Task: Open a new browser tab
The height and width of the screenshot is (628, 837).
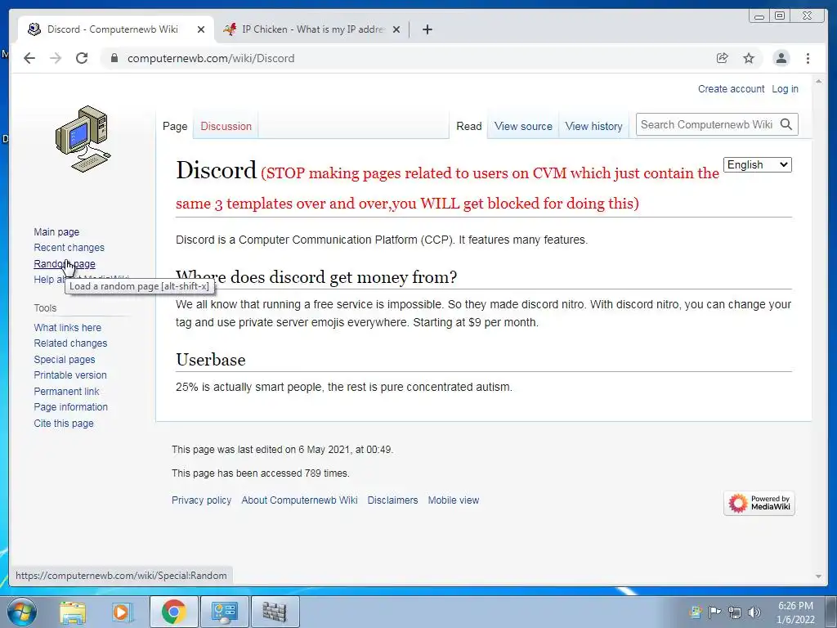Action: pos(427,29)
